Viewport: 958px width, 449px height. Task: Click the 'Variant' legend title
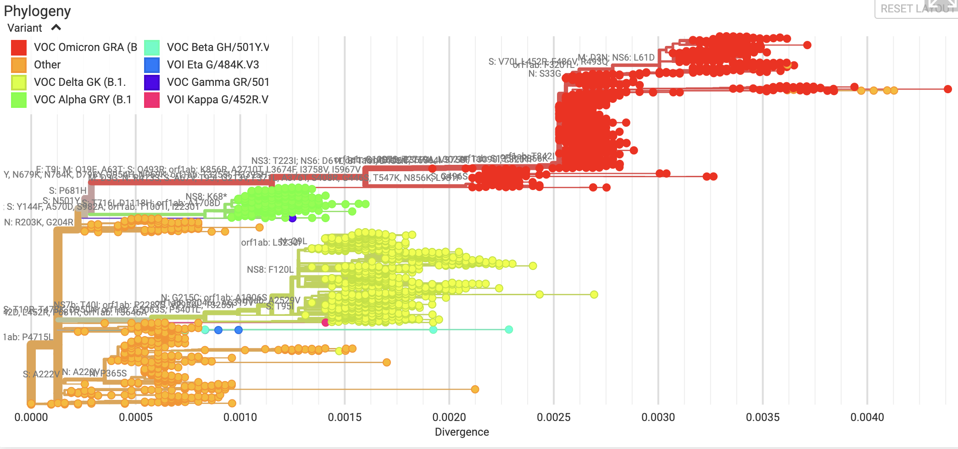25,28
